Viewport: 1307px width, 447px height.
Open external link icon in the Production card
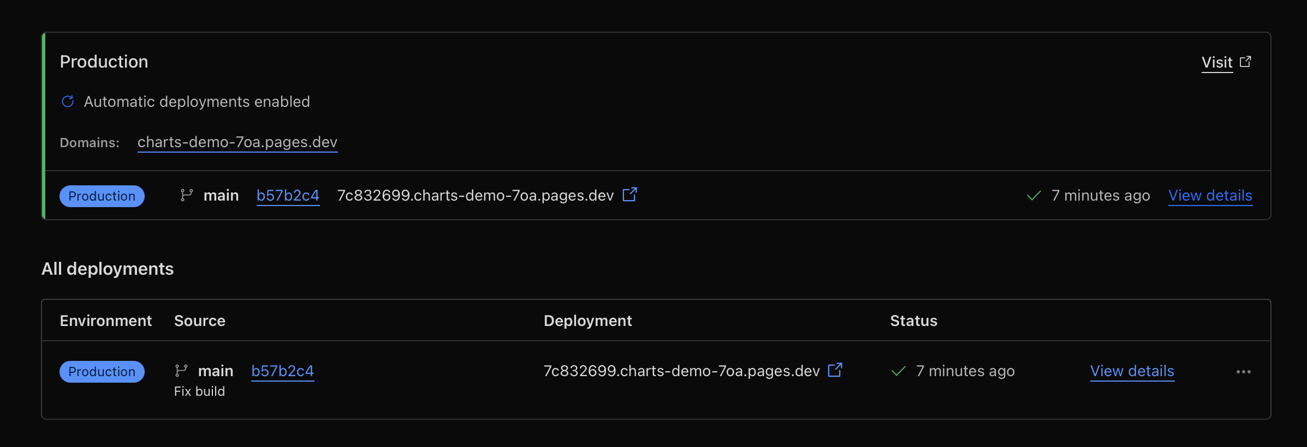pyautogui.click(x=630, y=195)
